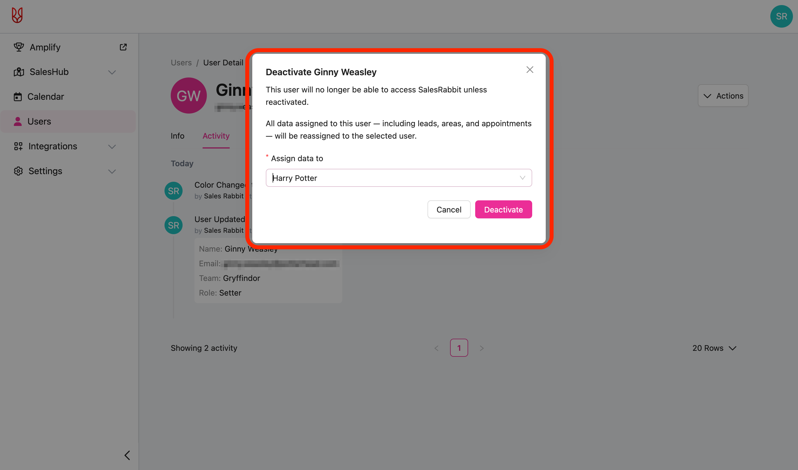Click the SalesHub map icon
This screenshot has width=798, height=470.
tap(19, 72)
